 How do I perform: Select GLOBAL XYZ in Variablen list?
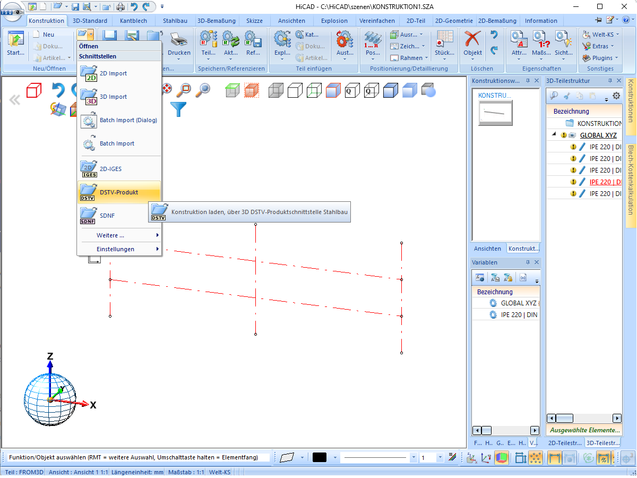(519, 303)
